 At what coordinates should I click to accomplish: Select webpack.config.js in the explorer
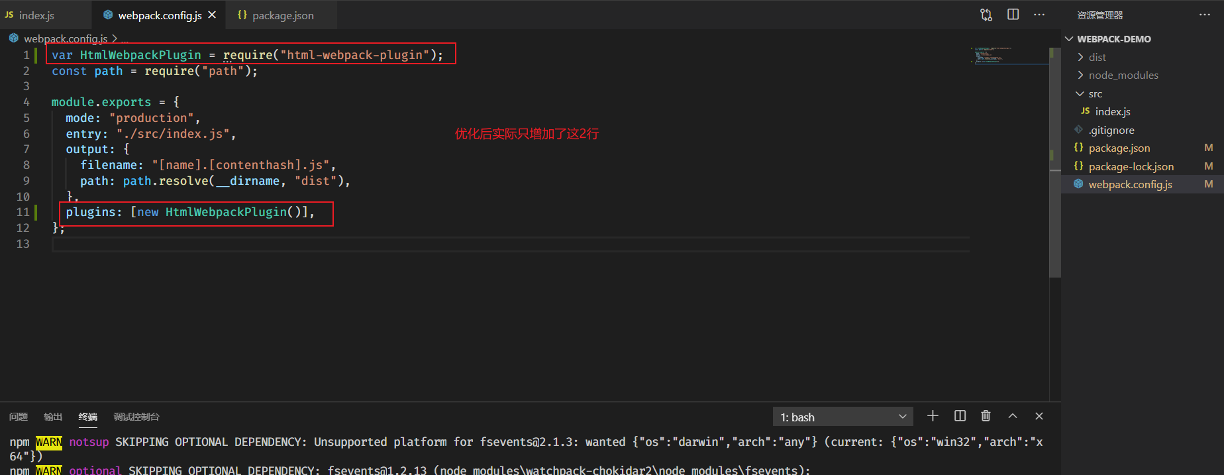[x=1143, y=185]
